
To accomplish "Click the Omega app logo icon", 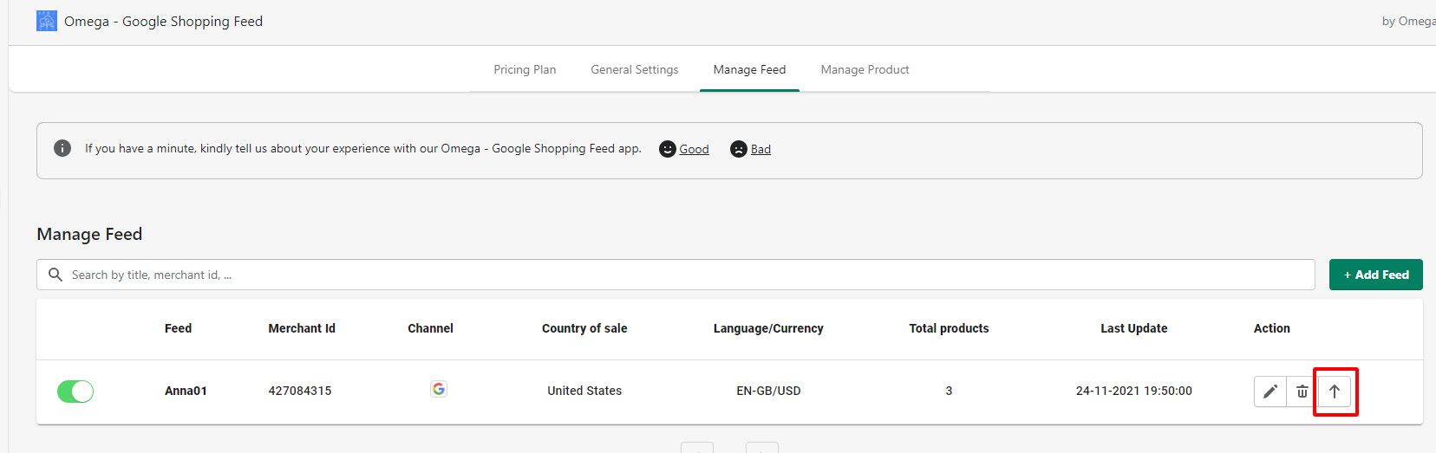I will click(46, 21).
